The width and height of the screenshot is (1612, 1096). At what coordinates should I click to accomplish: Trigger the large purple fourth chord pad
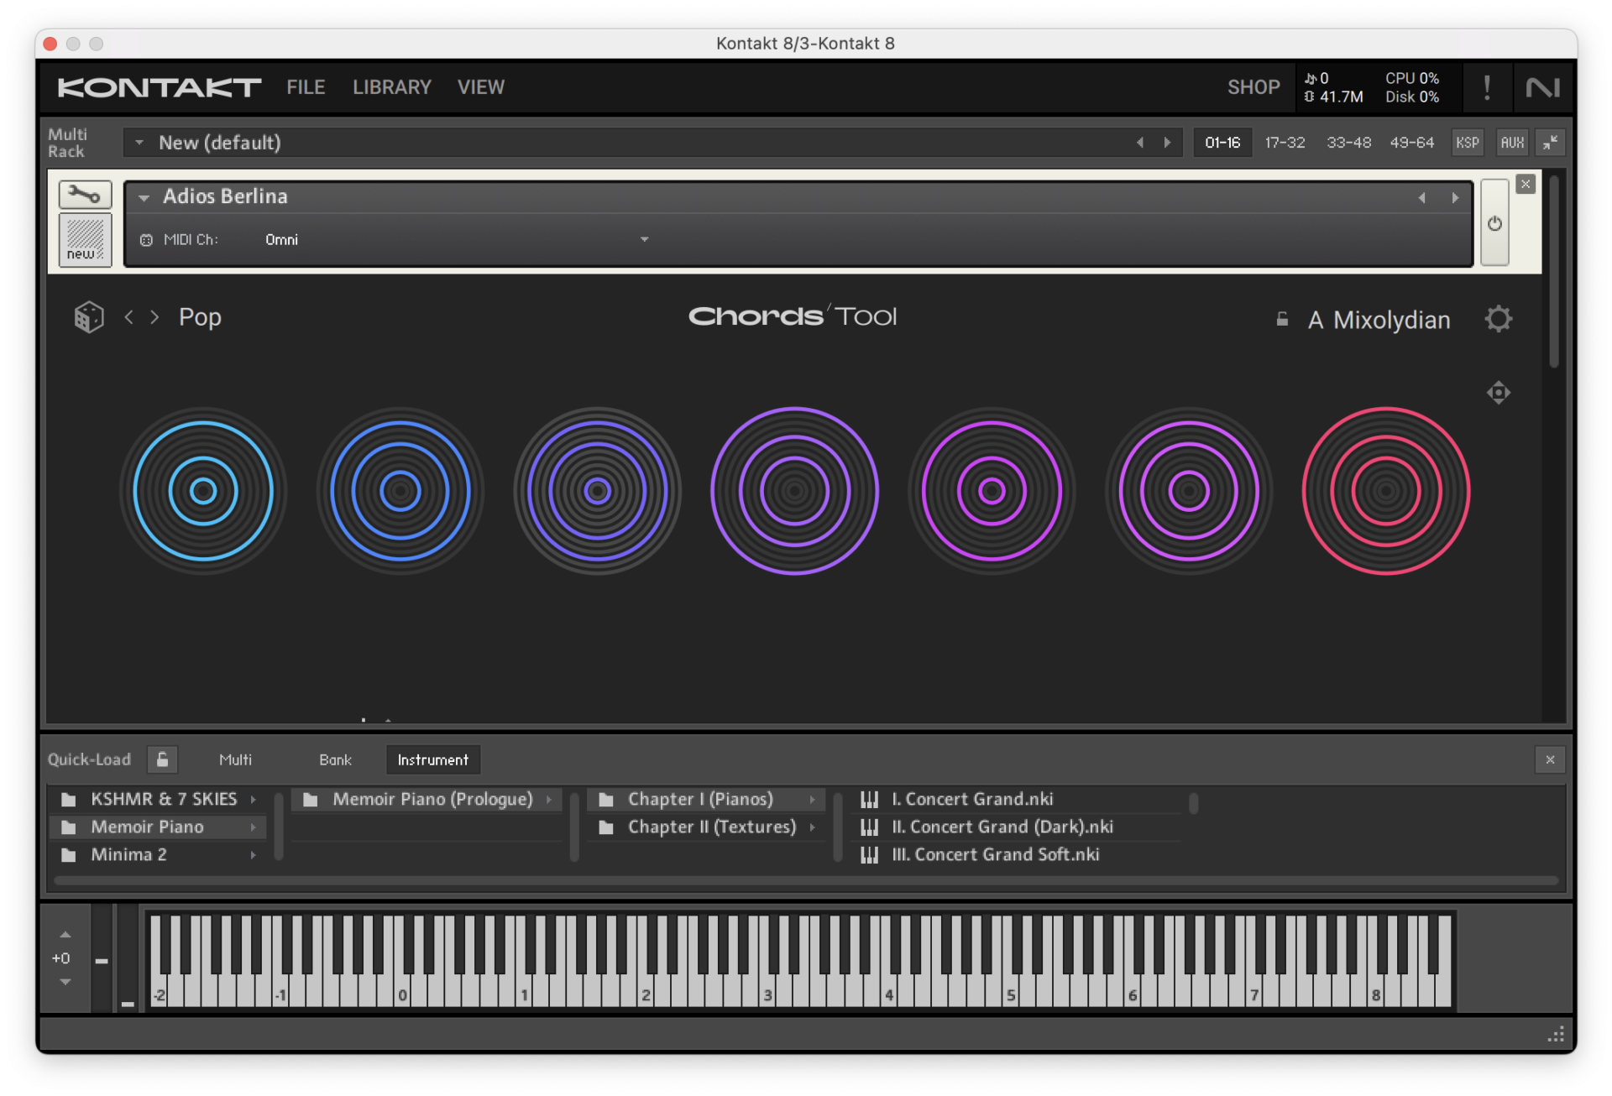794,491
